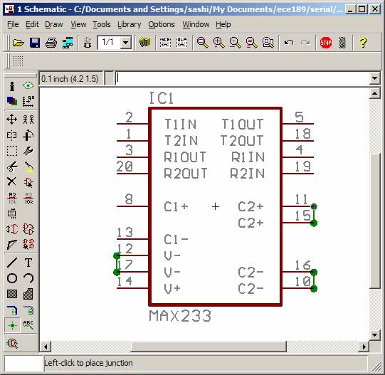Screen dimensions: 385x375
Task: Select the Value tool with black 10k
Action: pyautogui.click(x=28, y=198)
